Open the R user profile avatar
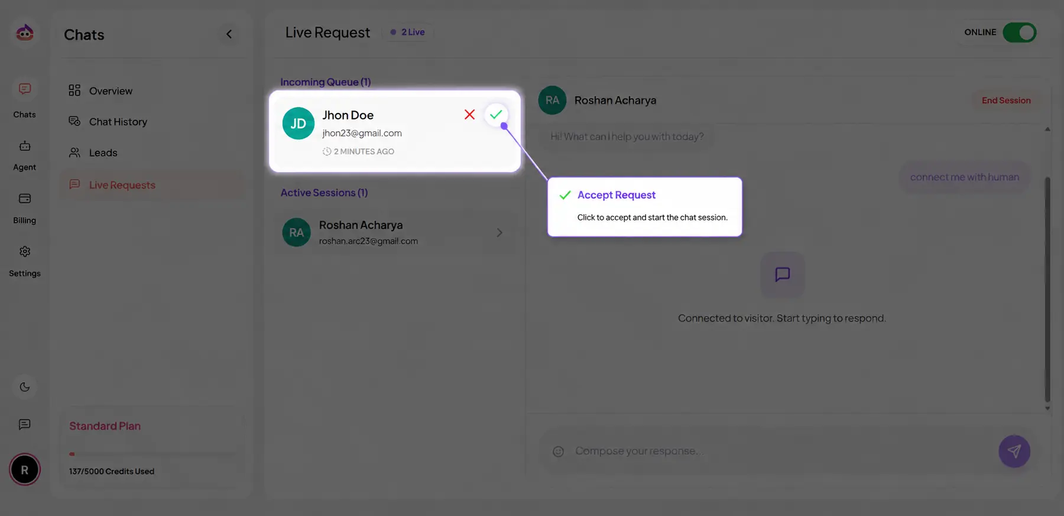Screen dimensions: 1064x516 click(25, 470)
